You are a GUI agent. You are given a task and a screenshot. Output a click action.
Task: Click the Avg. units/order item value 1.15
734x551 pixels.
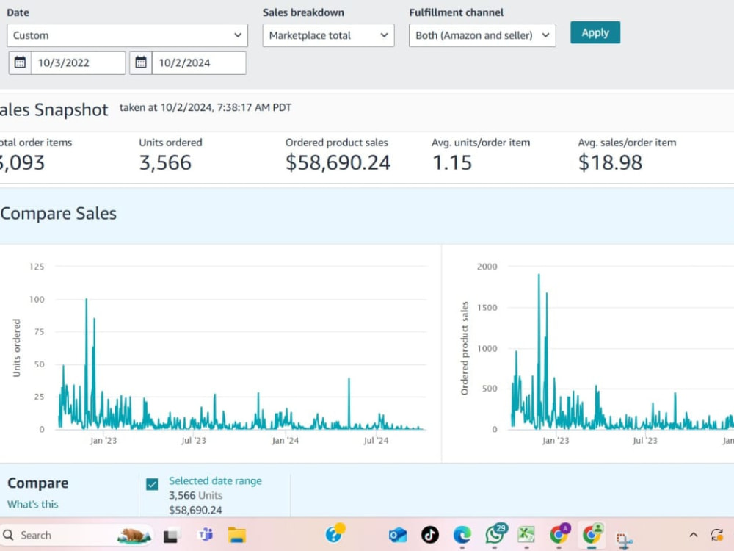[x=451, y=162]
